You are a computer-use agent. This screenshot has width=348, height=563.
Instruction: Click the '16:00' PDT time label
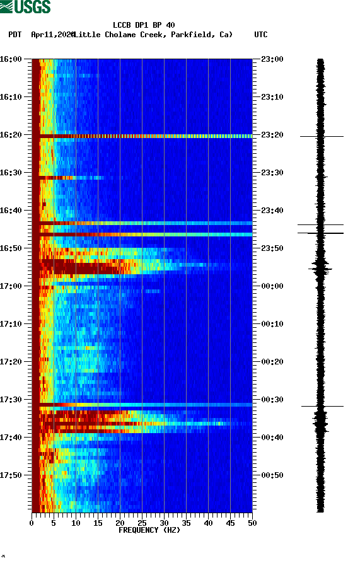[11, 59]
